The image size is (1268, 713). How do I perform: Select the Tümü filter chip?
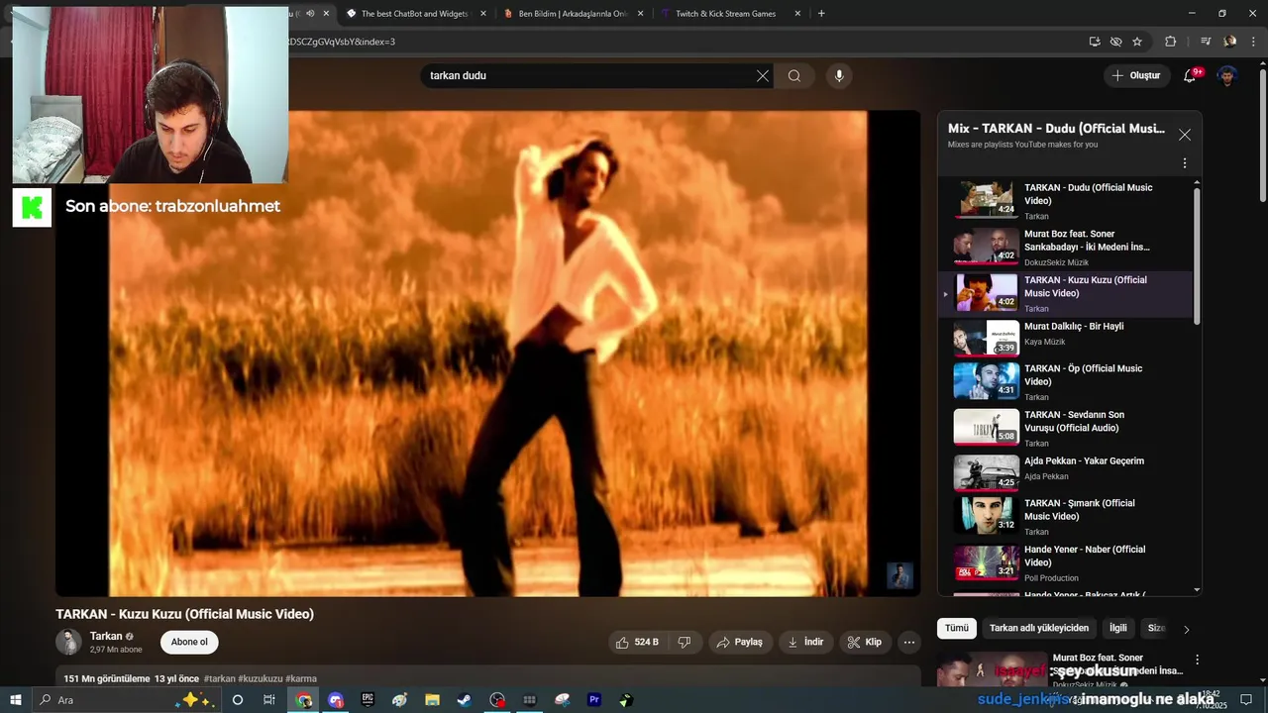point(957,629)
